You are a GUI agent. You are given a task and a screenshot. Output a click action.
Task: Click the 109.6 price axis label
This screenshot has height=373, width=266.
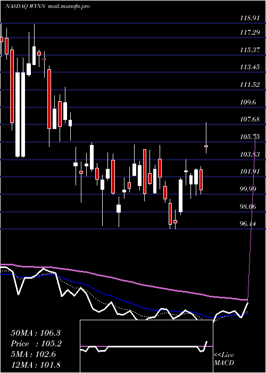(248, 102)
